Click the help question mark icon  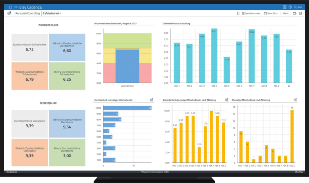pyautogui.click(x=290, y=7)
